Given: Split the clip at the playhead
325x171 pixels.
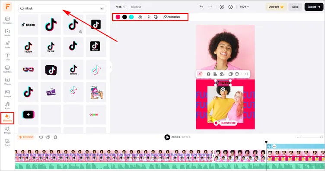Looking at the screenshot, I should pos(41,137).
